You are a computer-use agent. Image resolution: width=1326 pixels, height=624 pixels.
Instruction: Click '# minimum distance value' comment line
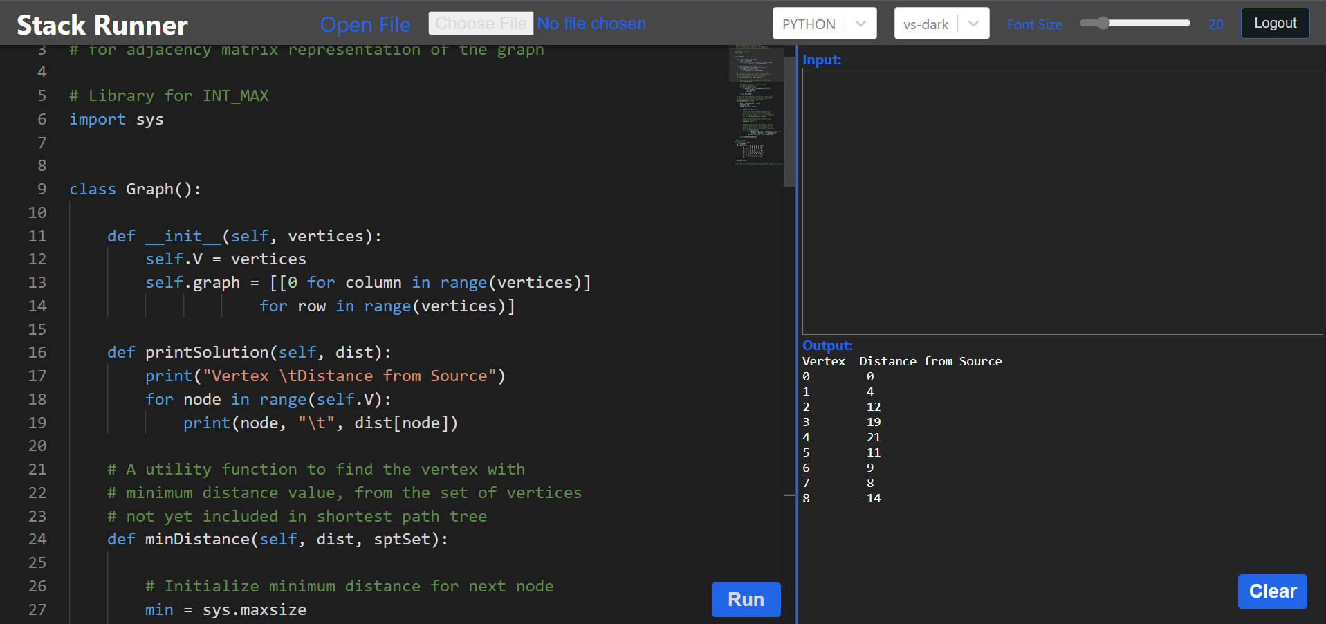pyautogui.click(x=344, y=493)
